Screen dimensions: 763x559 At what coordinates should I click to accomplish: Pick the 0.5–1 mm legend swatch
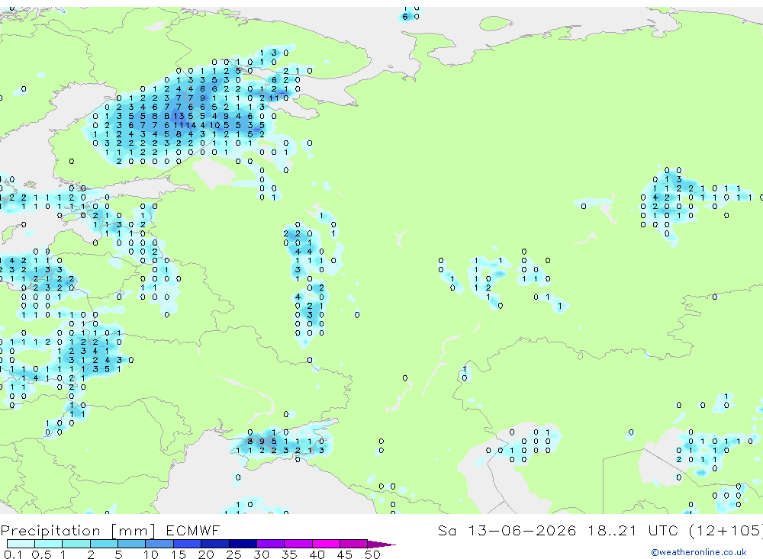click(48, 544)
